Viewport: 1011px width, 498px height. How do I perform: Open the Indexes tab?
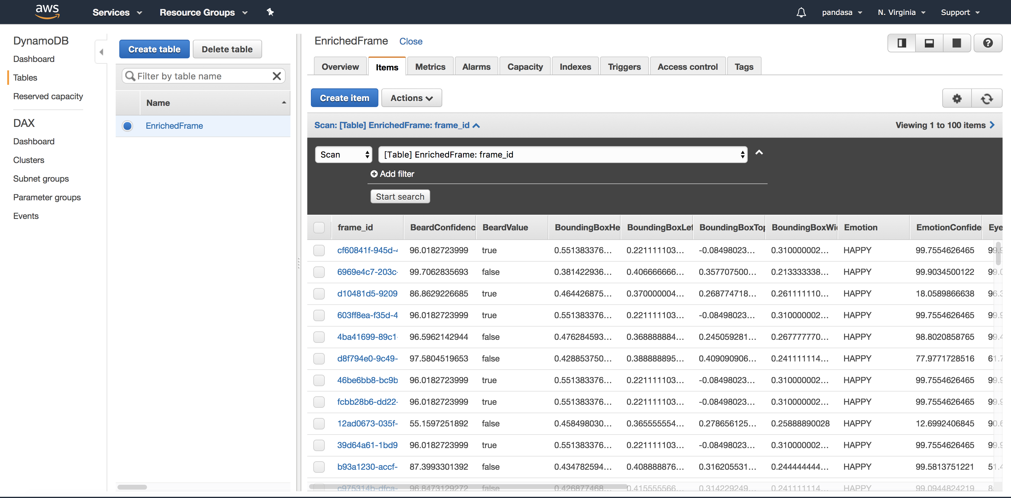click(575, 66)
